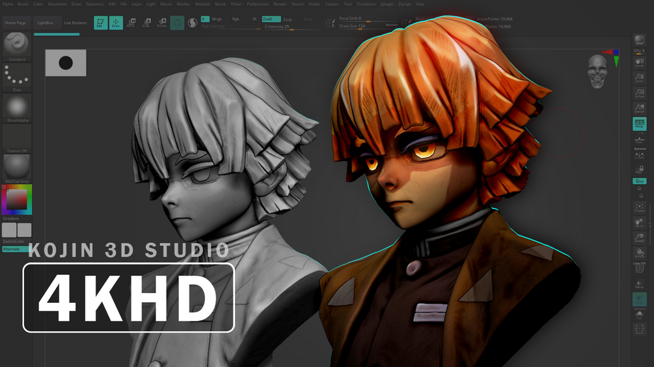Open the Alpha menu

(x=8, y=4)
